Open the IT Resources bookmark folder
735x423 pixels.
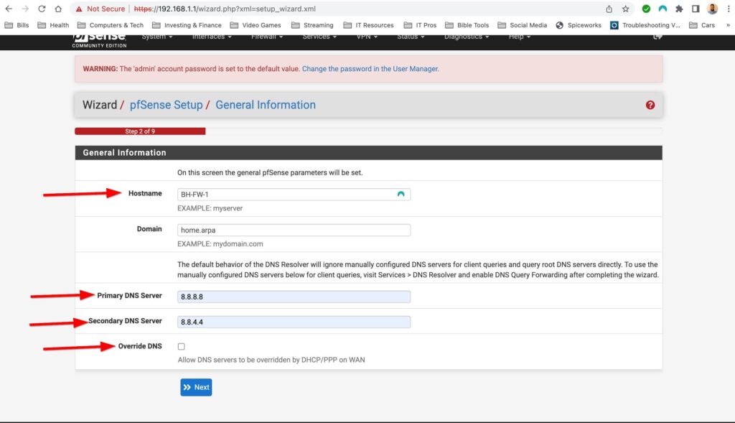point(368,25)
